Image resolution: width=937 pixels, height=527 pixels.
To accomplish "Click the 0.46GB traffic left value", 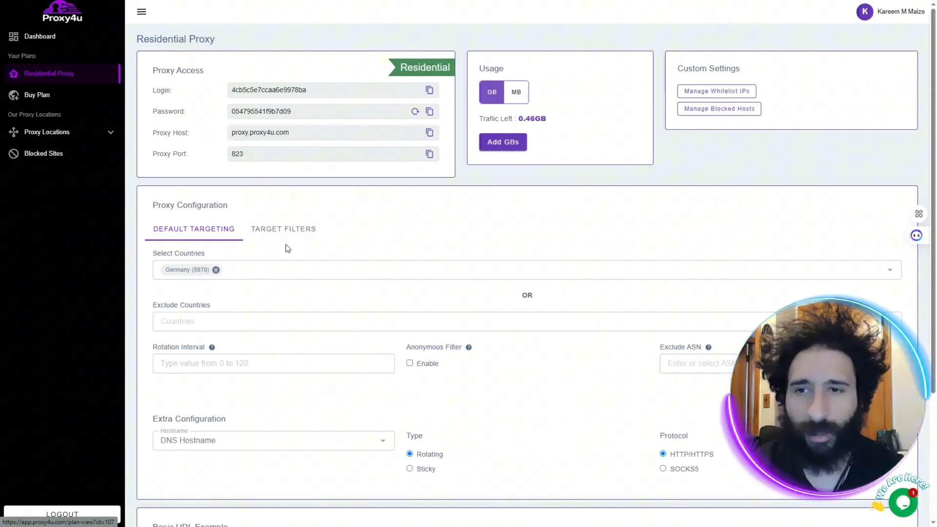I will point(532,119).
